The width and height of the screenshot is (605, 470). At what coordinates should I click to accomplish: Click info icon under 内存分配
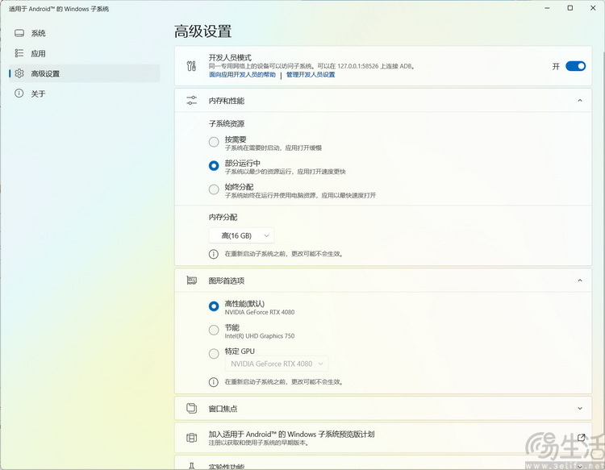[214, 254]
